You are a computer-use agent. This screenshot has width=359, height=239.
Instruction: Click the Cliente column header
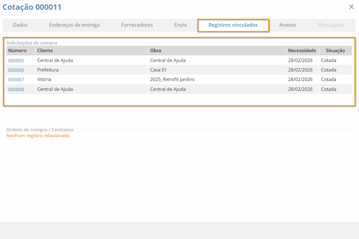coord(45,51)
